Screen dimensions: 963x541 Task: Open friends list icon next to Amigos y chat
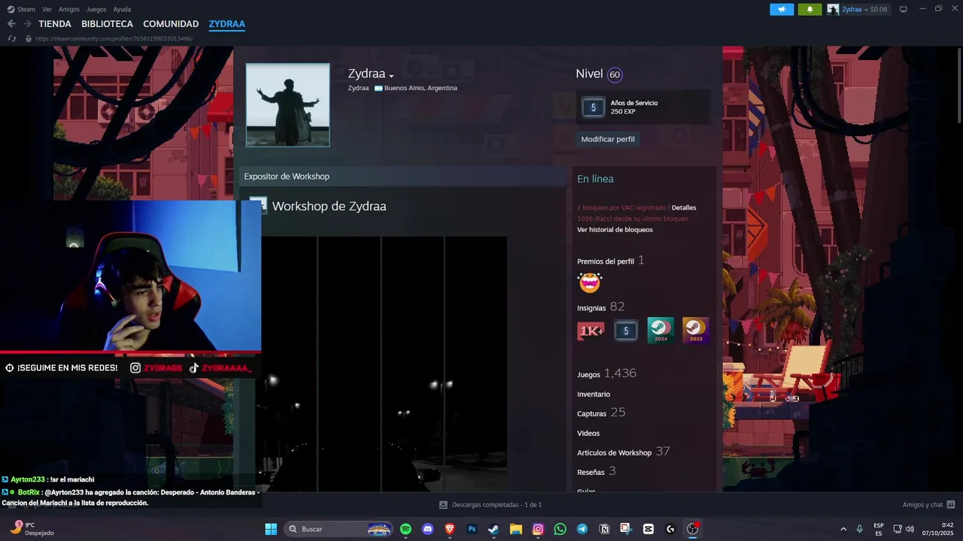click(951, 505)
